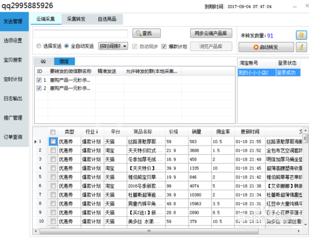The height and width of the screenshot is (238, 309).
Task: Click the 登录成功 status cell
Action: click(x=288, y=73)
